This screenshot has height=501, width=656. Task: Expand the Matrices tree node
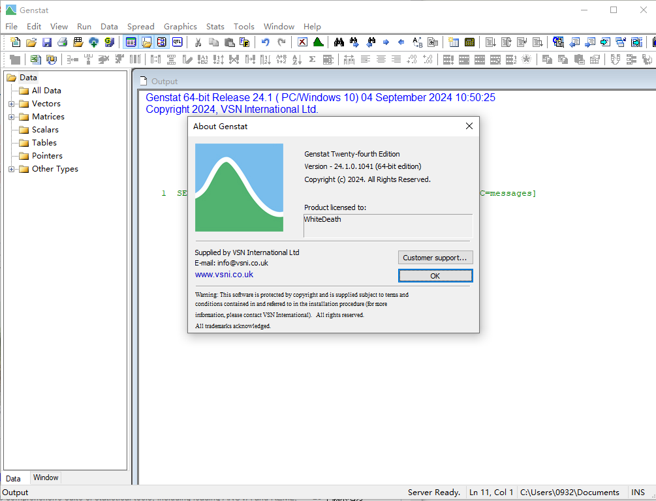pyautogui.click(x=11, y=117)
